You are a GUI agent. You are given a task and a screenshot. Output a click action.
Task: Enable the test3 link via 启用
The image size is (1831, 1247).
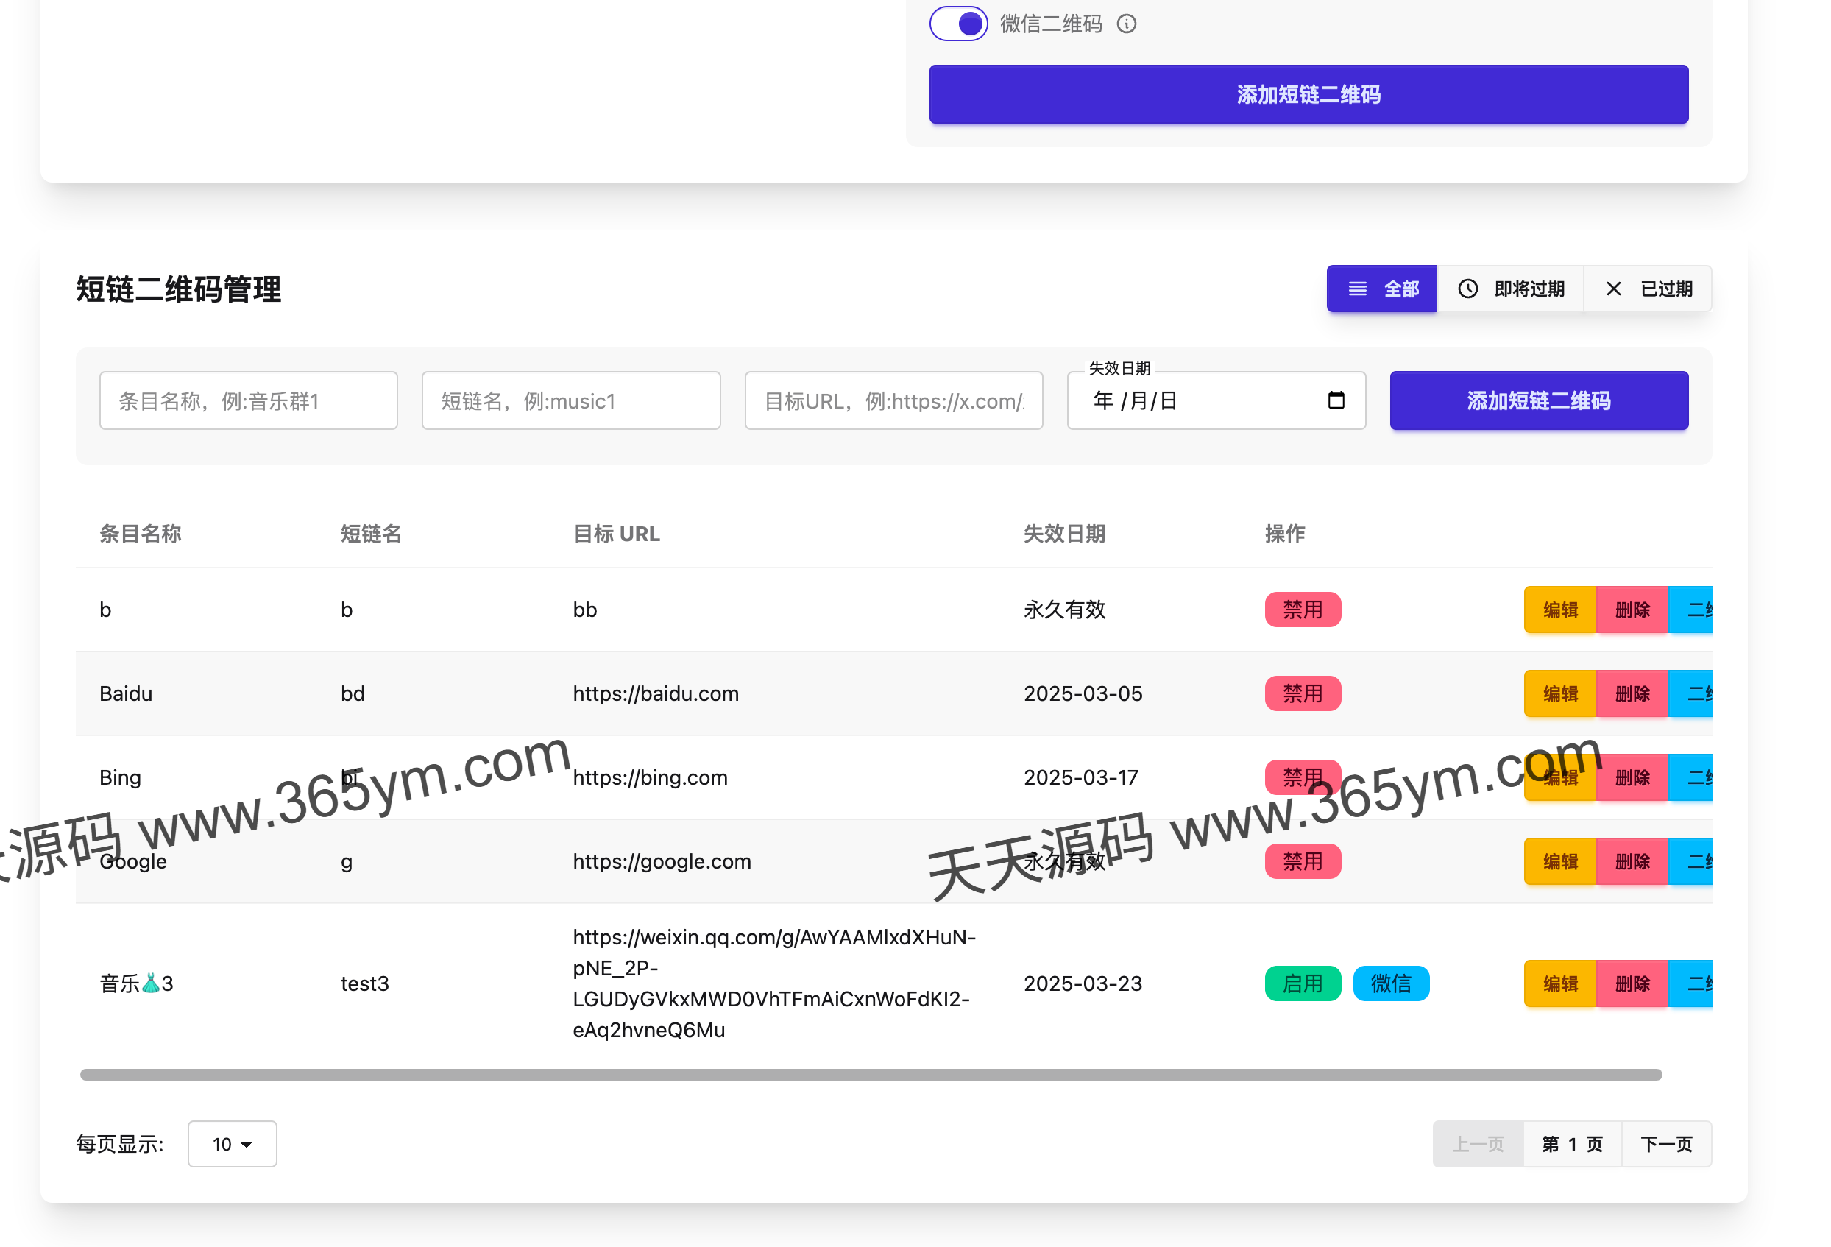click(1303, 983)
